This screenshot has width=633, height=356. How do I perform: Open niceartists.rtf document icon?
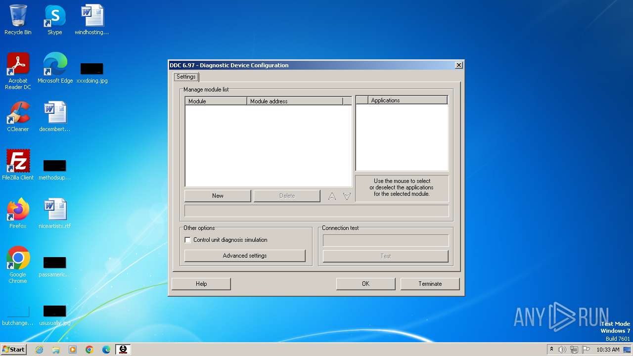(x=54, y=214)
